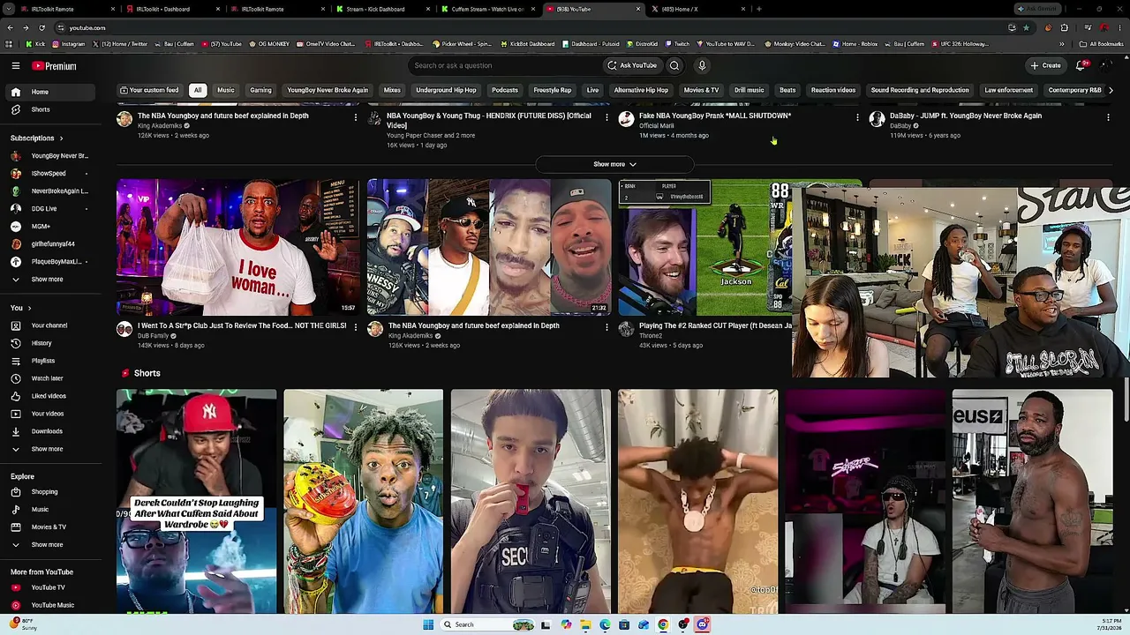Expand the video shelf with Show more

(614, 164)
